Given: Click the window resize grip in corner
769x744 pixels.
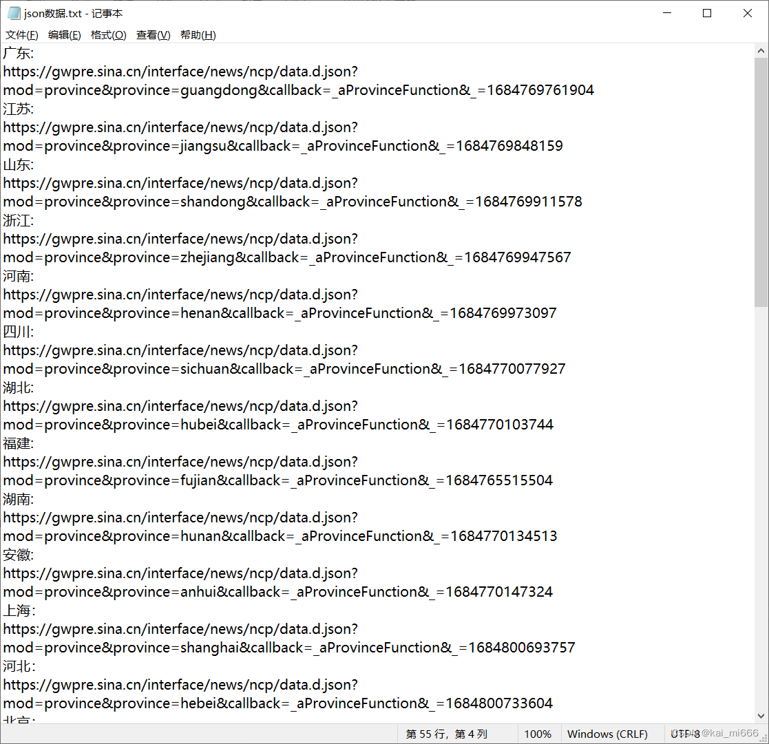Looking at the screenshot, I should (x=764, y=738).
